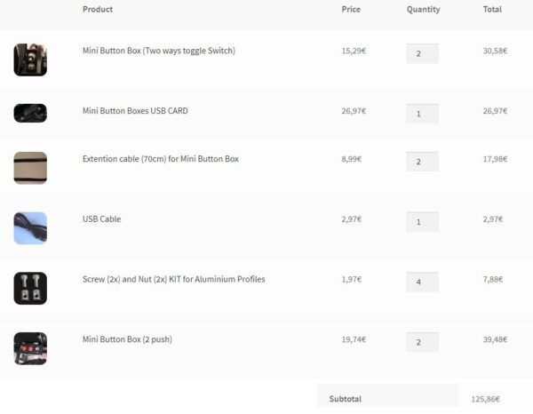533x414 pixels.
Task: Open the Screw and Nut KIT thumbnail
Action: [30, 288]
